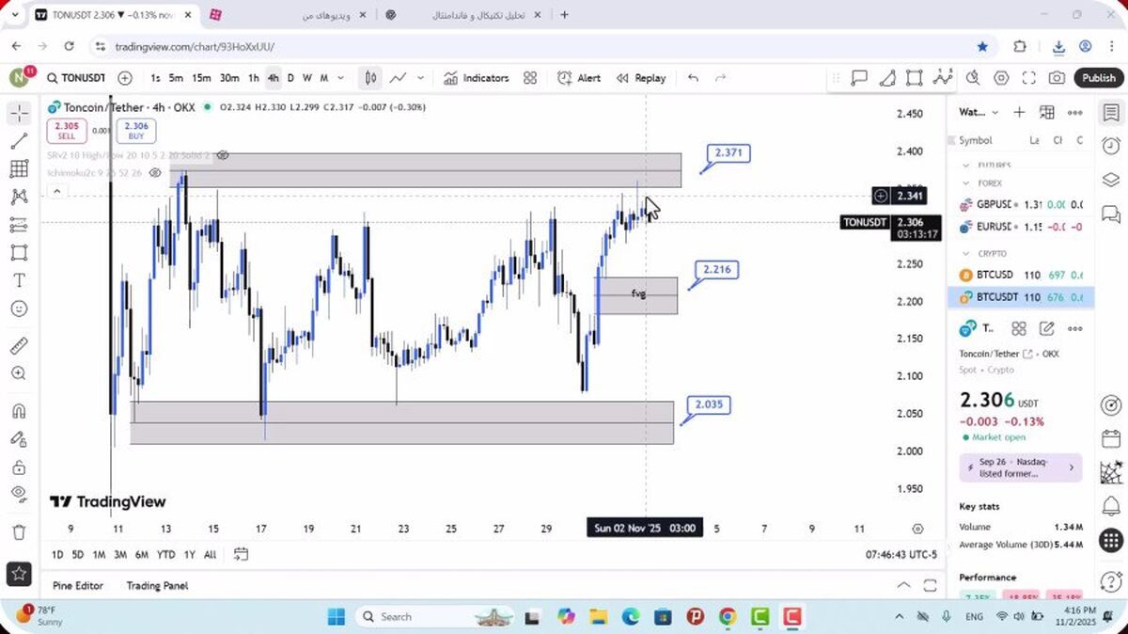Click the remove objects trash icon
1128x634 pixels.
click(x=19, y=531)
